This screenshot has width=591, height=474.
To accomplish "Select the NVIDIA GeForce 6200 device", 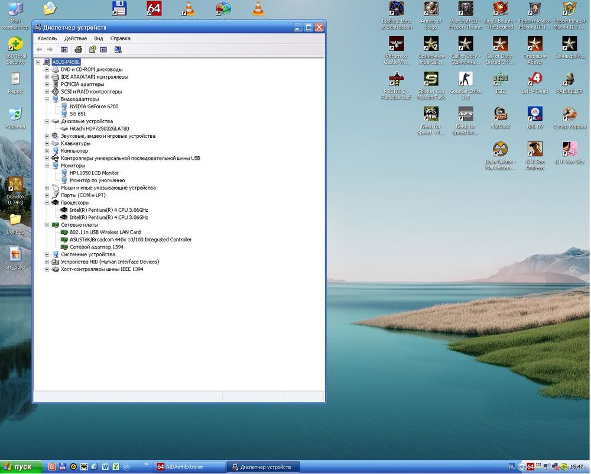I will (x=94, y=107).
